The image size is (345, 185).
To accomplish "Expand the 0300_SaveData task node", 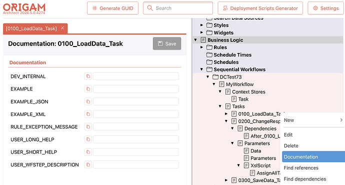I will [226, 180].
